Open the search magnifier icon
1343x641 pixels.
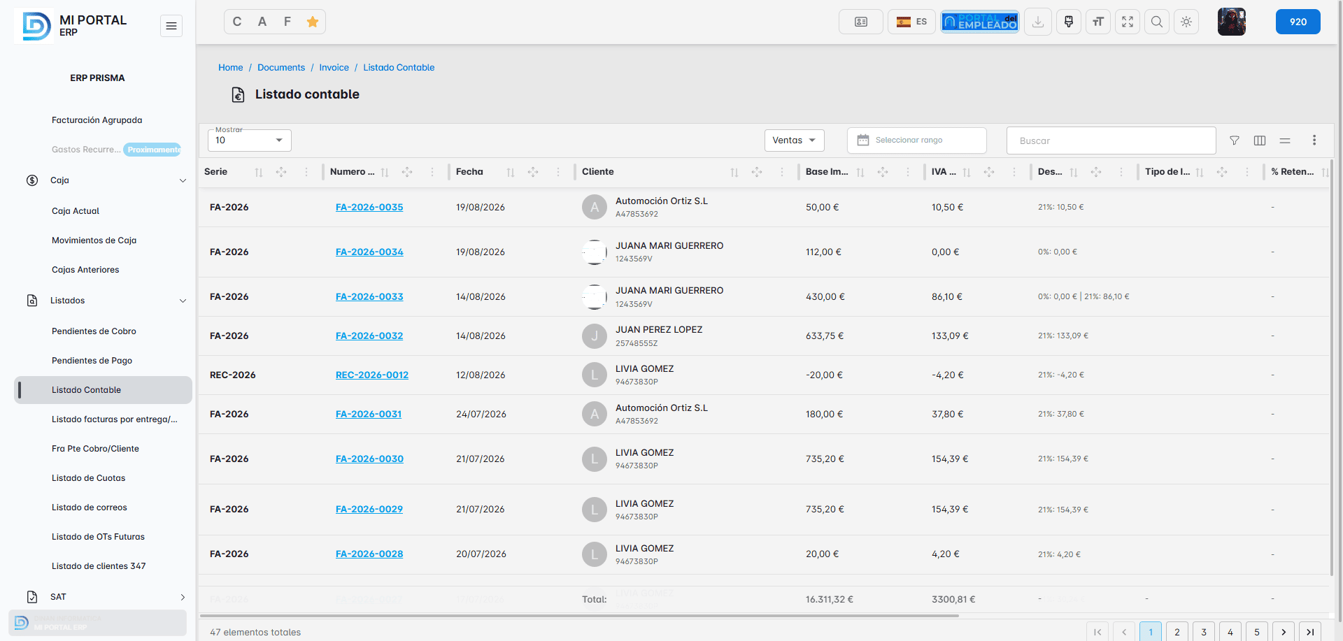(1157, 22)
